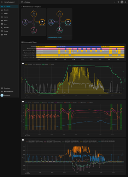The image size is (128, 177).
Task: Toggle the T-Außen legend series
Action: [51, 103]
